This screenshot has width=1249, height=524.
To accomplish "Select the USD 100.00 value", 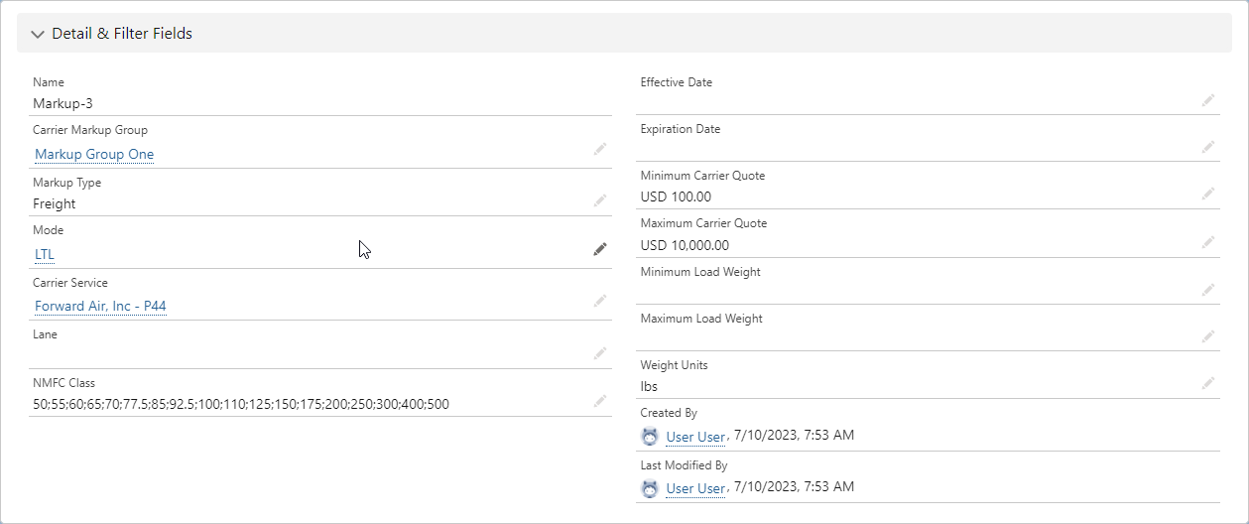I will [x=676, y=196].
